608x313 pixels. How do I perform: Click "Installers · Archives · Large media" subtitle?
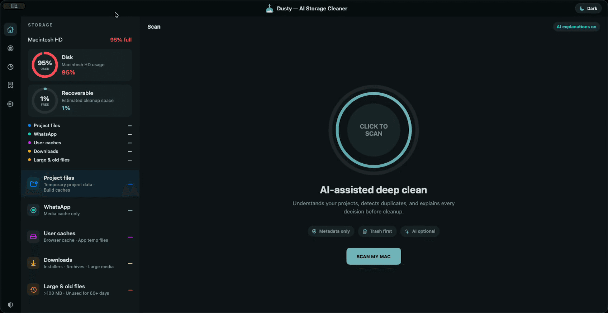(x=79, y=267)
